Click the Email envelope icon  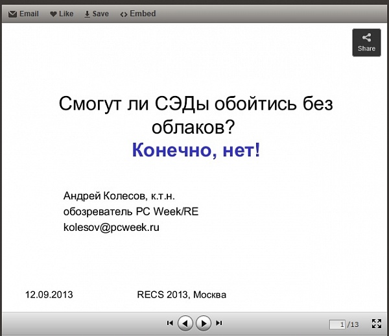12,14
